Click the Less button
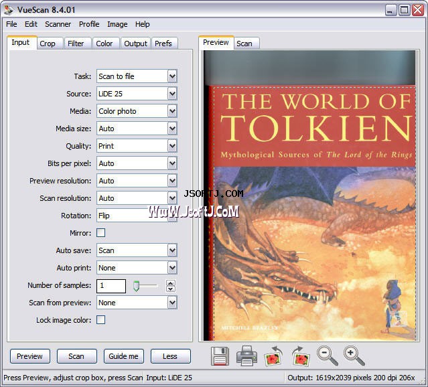This screenshot has width=428, height=387. click(x=171, y=356)
